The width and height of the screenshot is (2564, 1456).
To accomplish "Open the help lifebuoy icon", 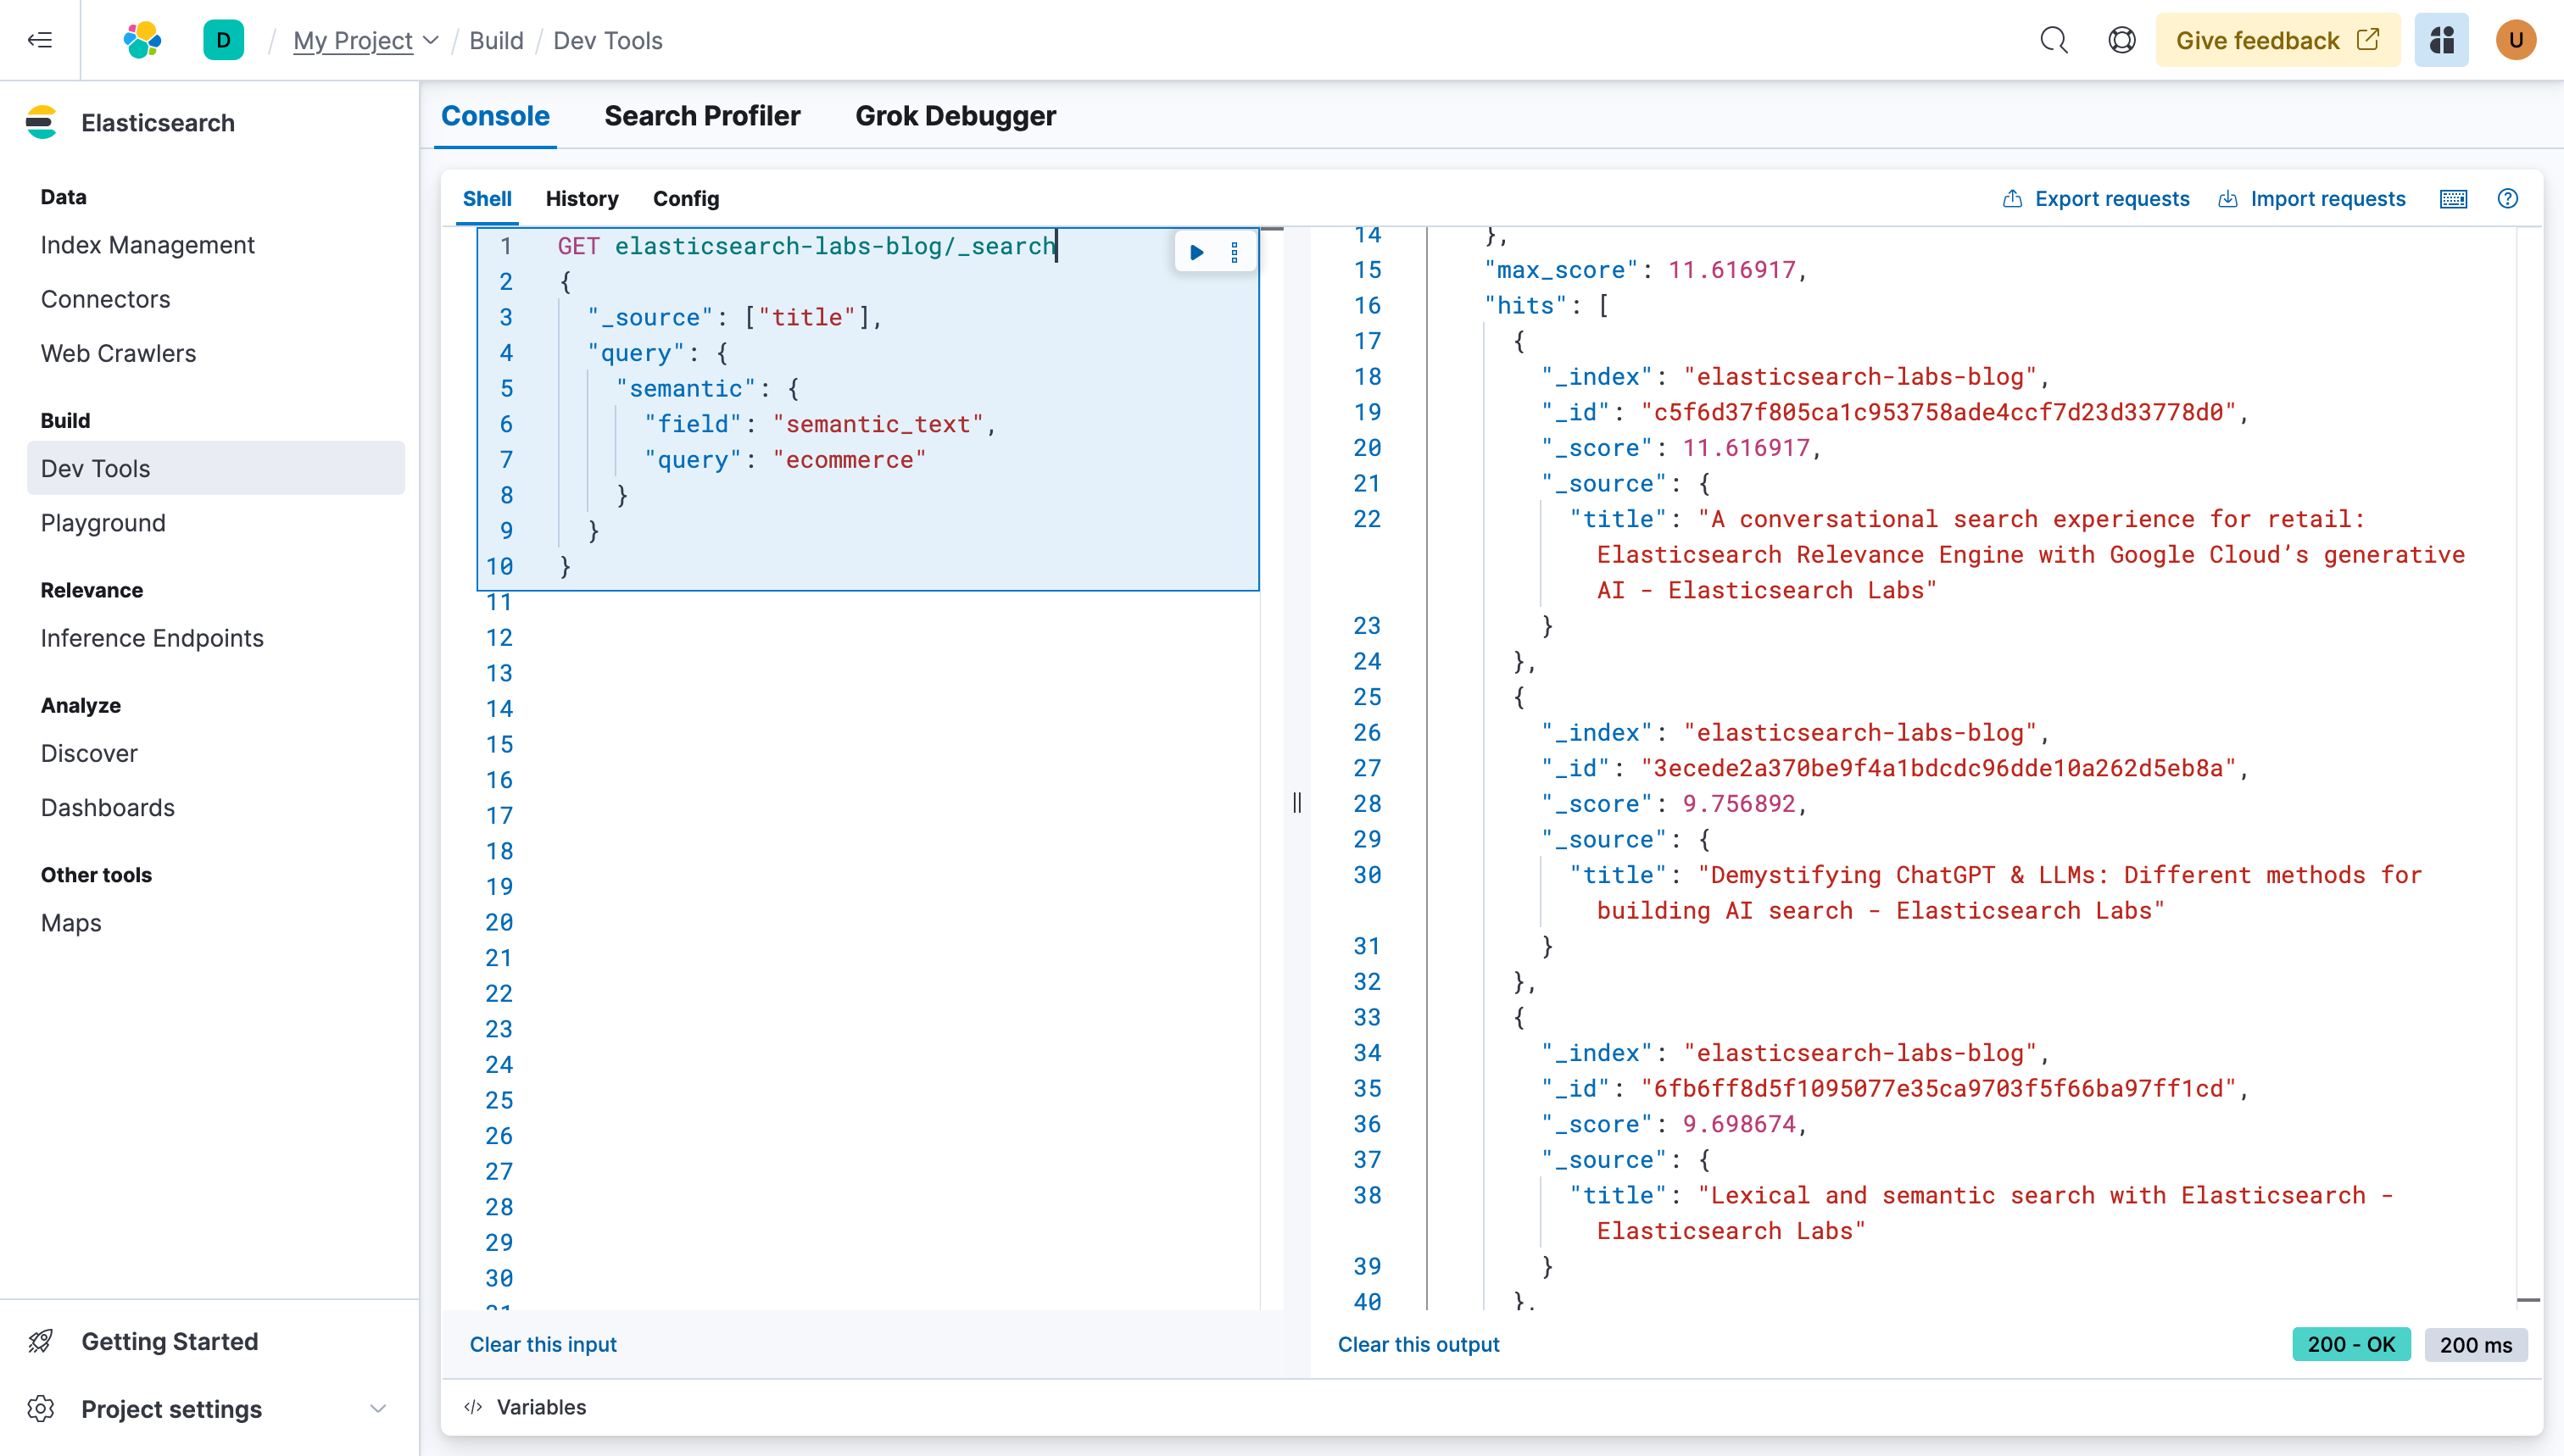I will [x=2121, y=40].
